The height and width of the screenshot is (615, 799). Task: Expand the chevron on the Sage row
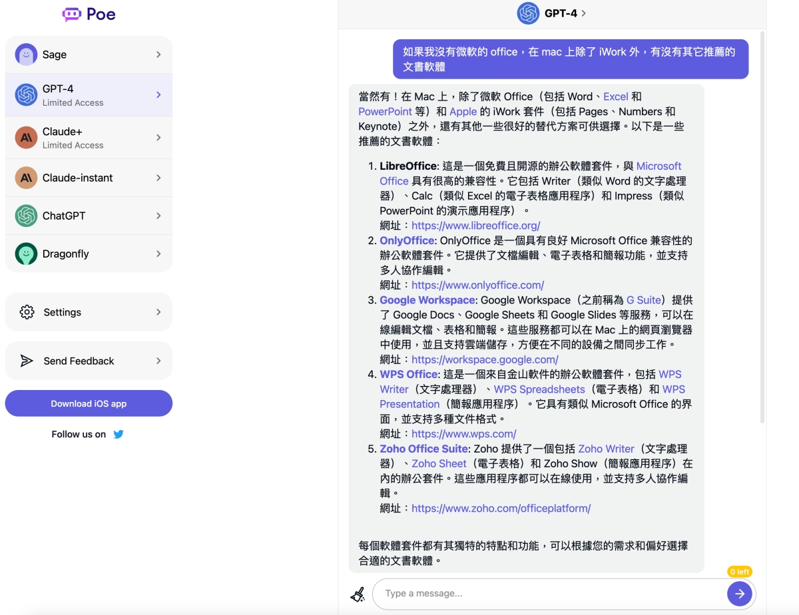tap(158, 55)
